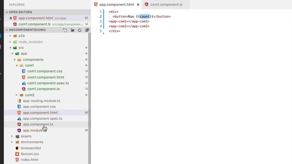Expand the node_modules folder arrow

tap(10, 42)
